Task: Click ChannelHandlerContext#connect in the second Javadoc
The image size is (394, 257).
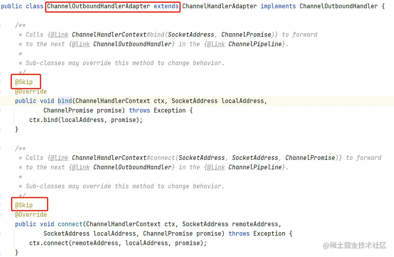Action: pos(123,158)
